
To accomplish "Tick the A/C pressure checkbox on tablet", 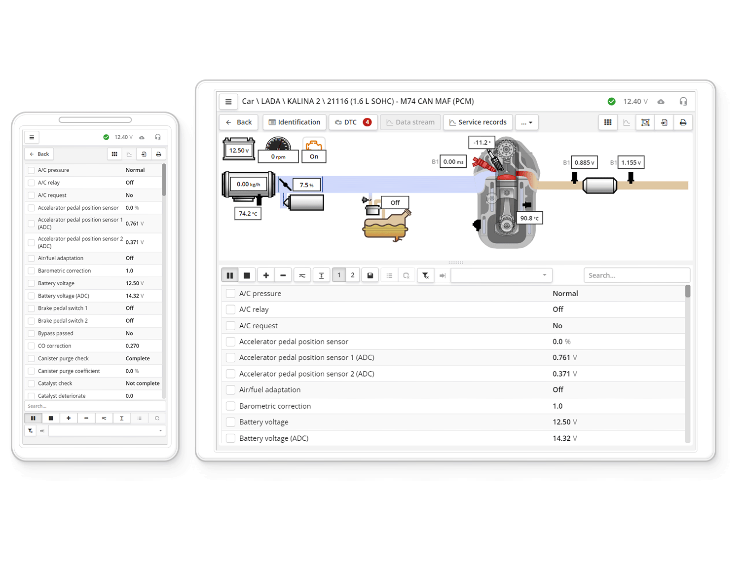I will (x=230, y=294).
